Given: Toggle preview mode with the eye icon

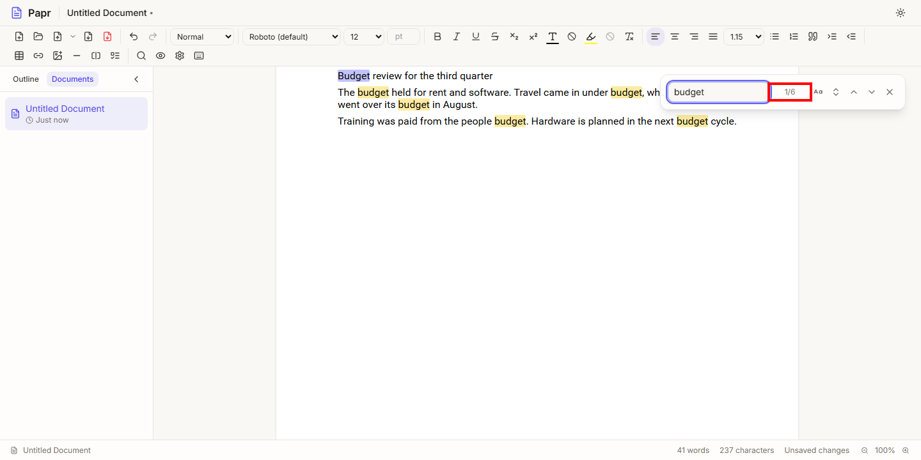Looking at the screenshot, I should 161,56.
